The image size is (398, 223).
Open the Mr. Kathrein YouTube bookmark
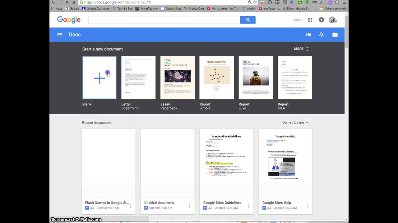[223, 9]
